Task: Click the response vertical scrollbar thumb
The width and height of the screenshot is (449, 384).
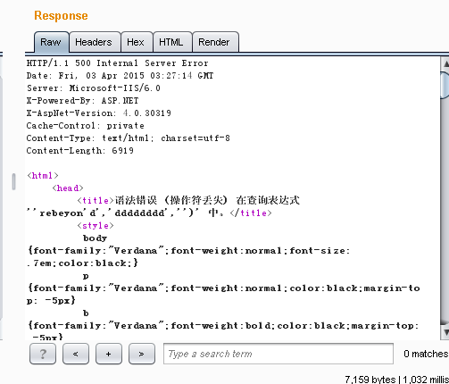Action: pyautogui.click(x=445, y=85)
